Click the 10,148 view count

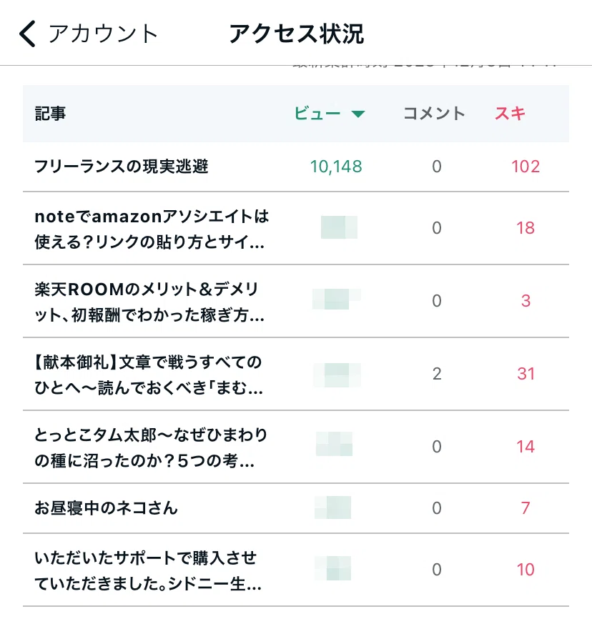336,167
